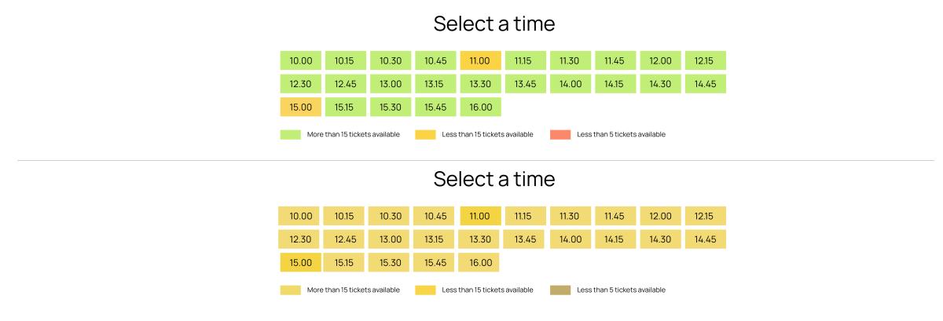Choose 15.00 in the lower time grid
This screenshot has height=321, width=943.
tap(300, 263)
